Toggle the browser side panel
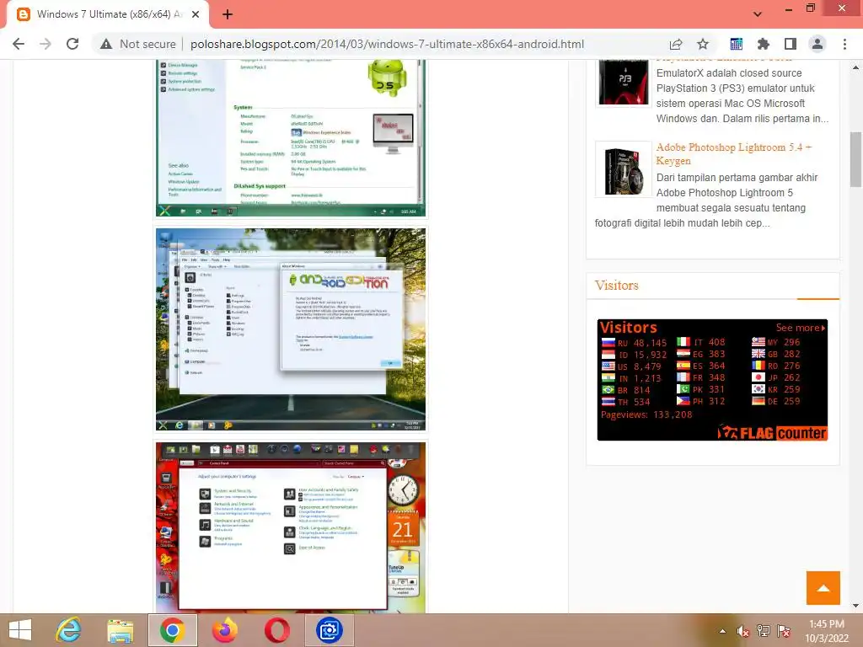Screen dimensions: 863x647 click(790, 44)
